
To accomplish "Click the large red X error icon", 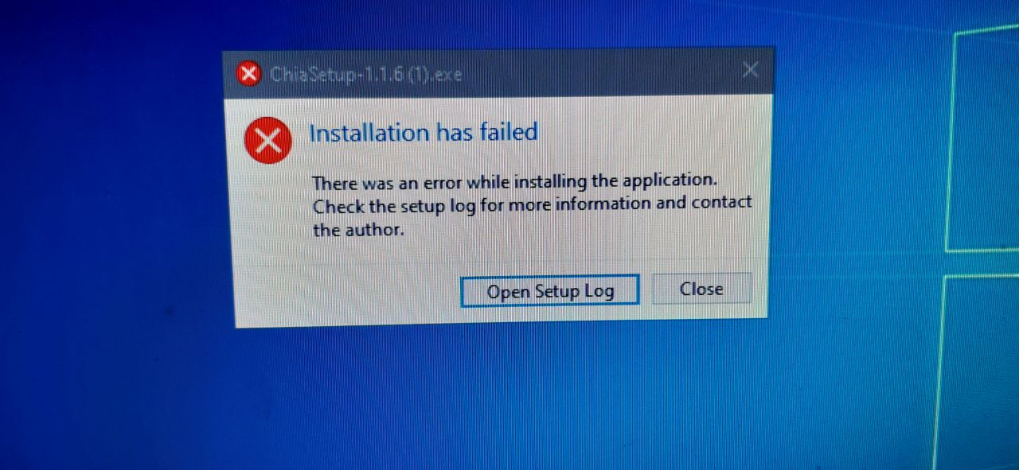I will point(268,140).
